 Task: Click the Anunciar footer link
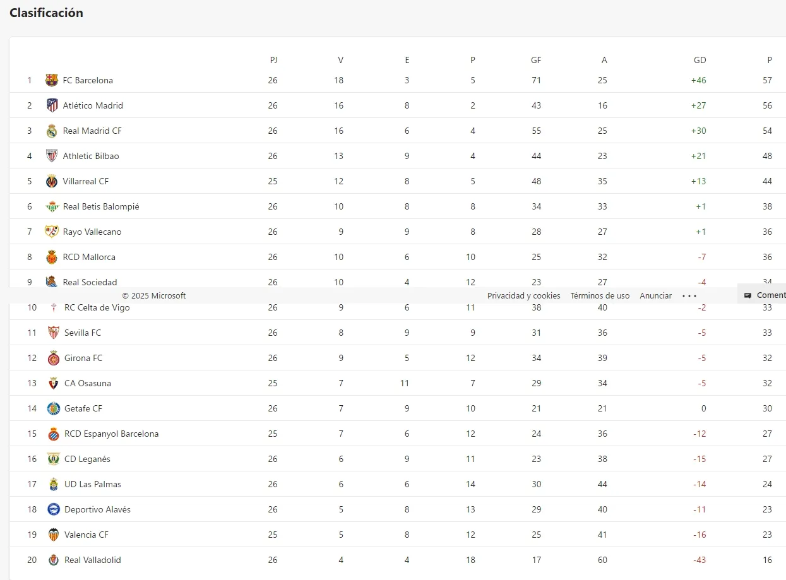click(x=655, y=295)
